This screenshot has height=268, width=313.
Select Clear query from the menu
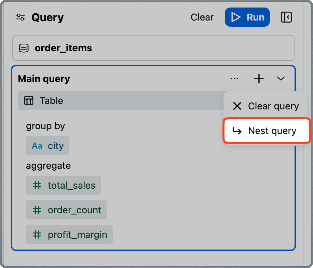click(x=266, y=106)
